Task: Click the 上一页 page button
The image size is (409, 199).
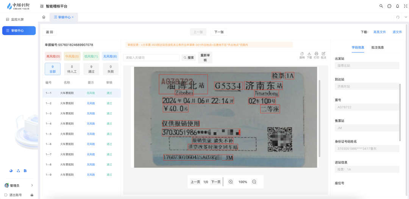Action: 195,182
